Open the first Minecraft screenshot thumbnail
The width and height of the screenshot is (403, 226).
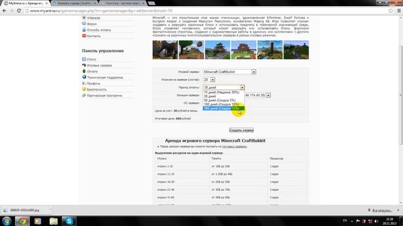click(165, 50)
